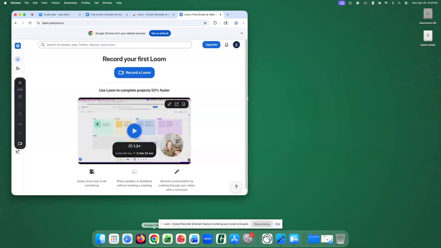Close the Xcode App - App Store tab
The image size is (441, 248).
(80, 14)
